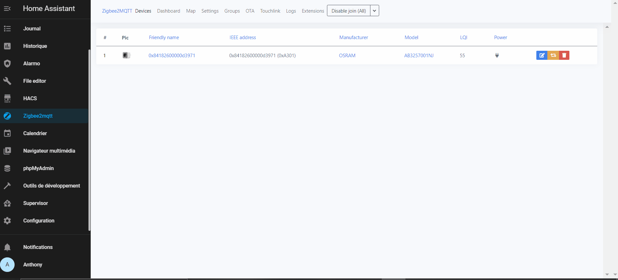Open the Extensions tab
The image size is (618, 280).
pyautogui.click(x=313, y=11)
